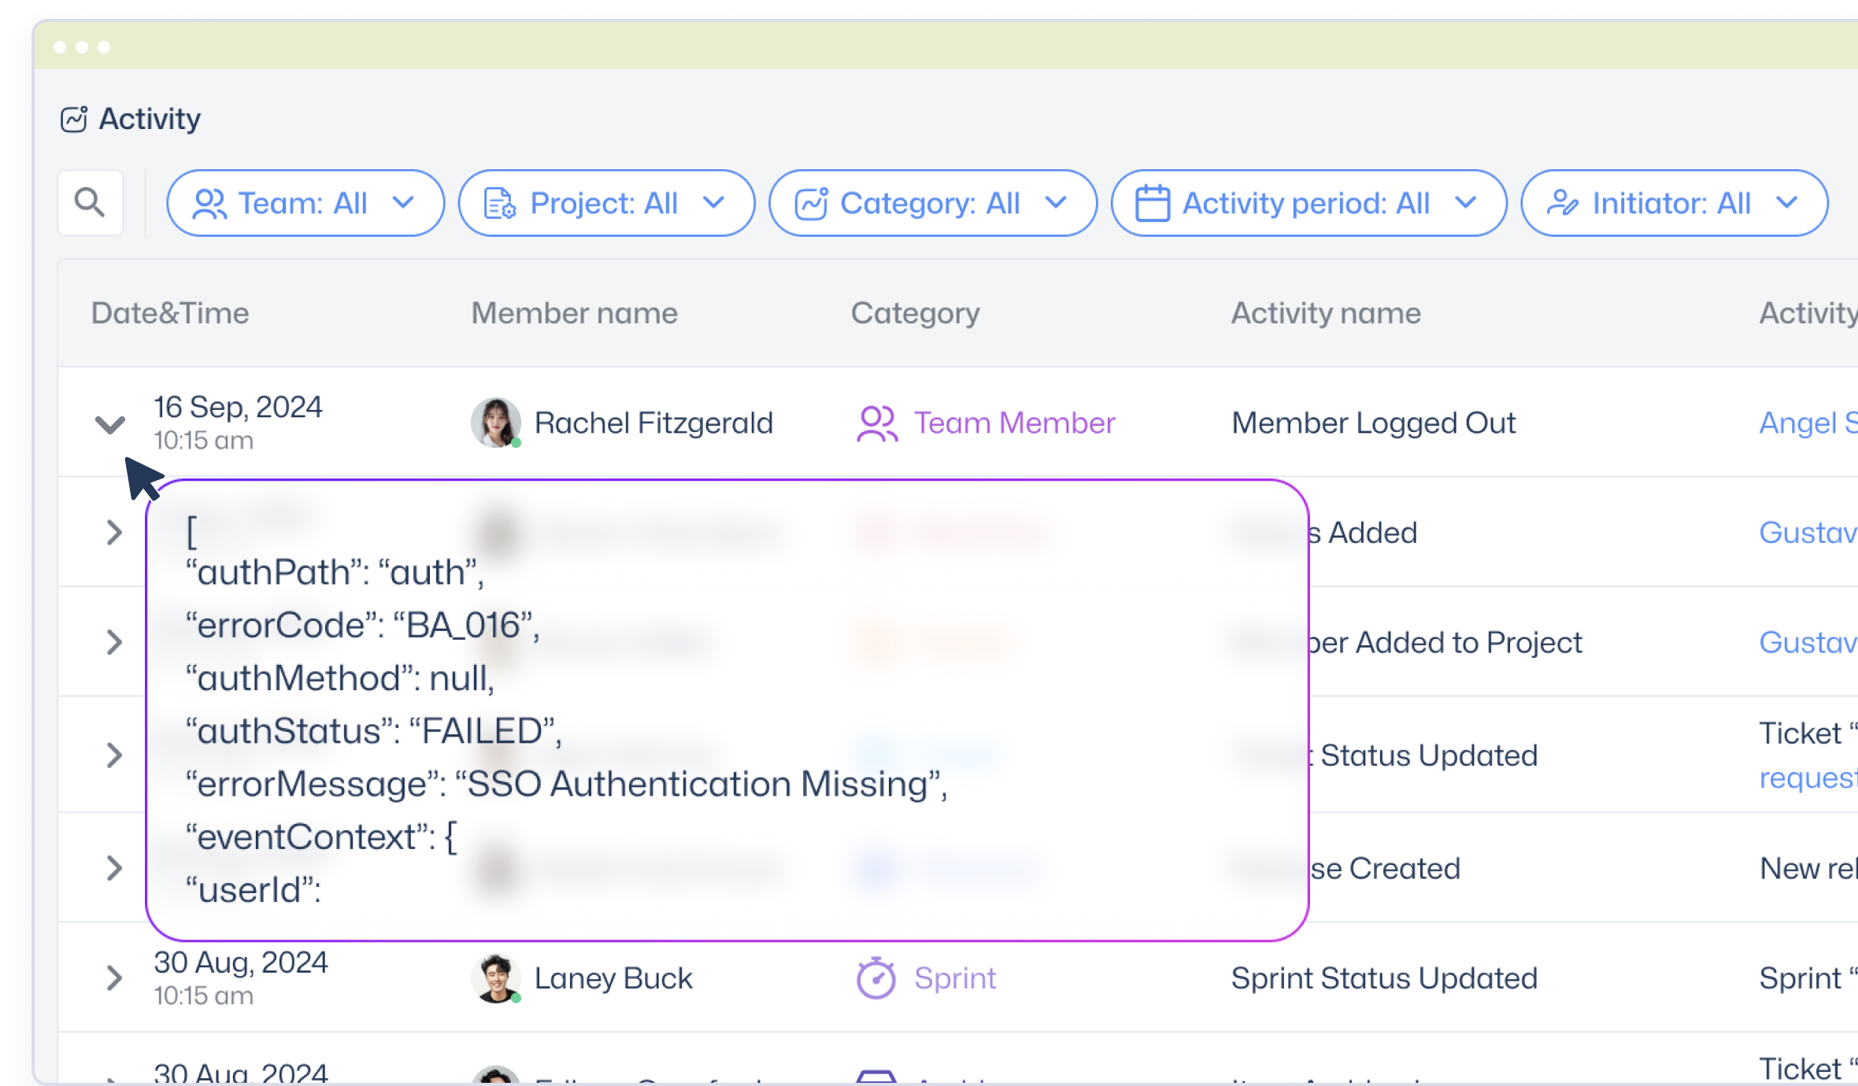Open the Category: All filter
This screenshot has width=1858, height=1086.
933,203
